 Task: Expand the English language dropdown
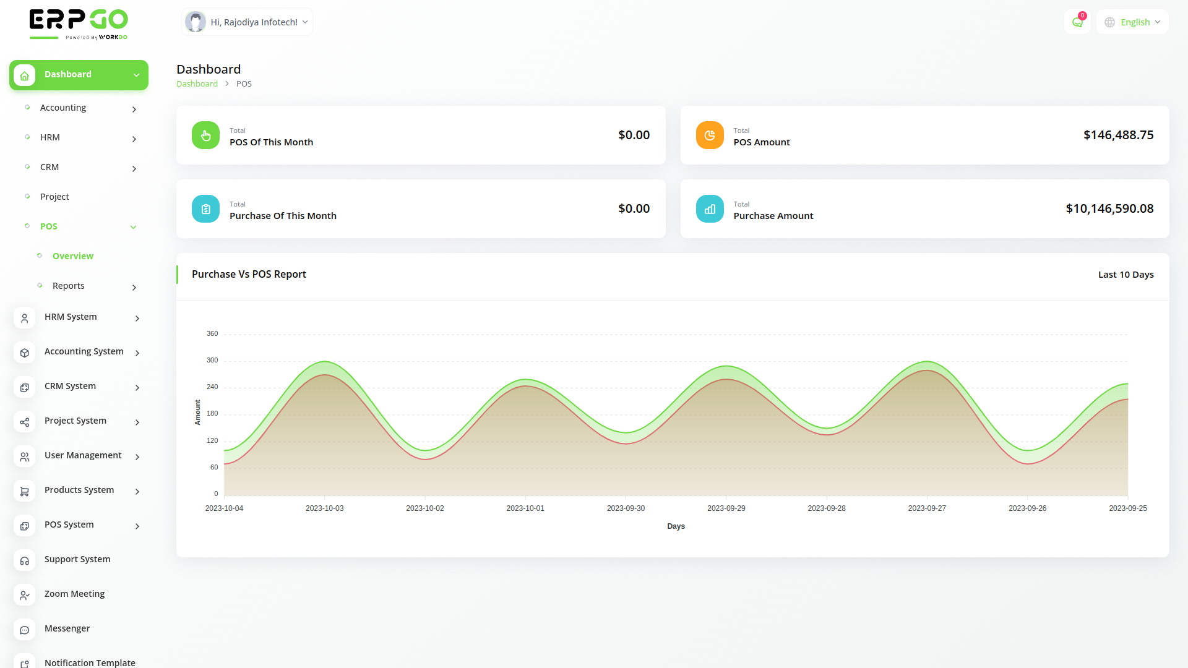(x=1132, y=22)
